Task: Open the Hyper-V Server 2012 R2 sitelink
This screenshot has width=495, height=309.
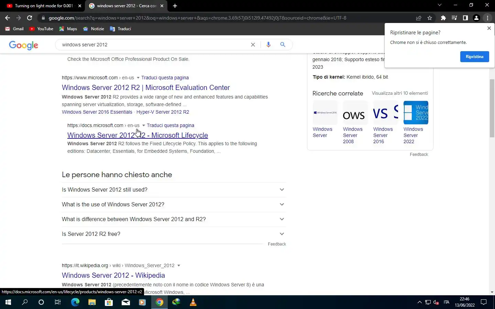Action: tap(163, 112)
